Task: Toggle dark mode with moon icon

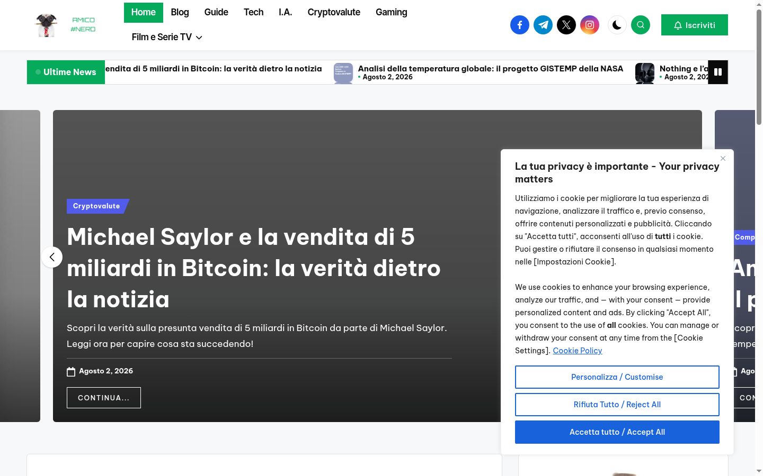Action: pos(617,25)
